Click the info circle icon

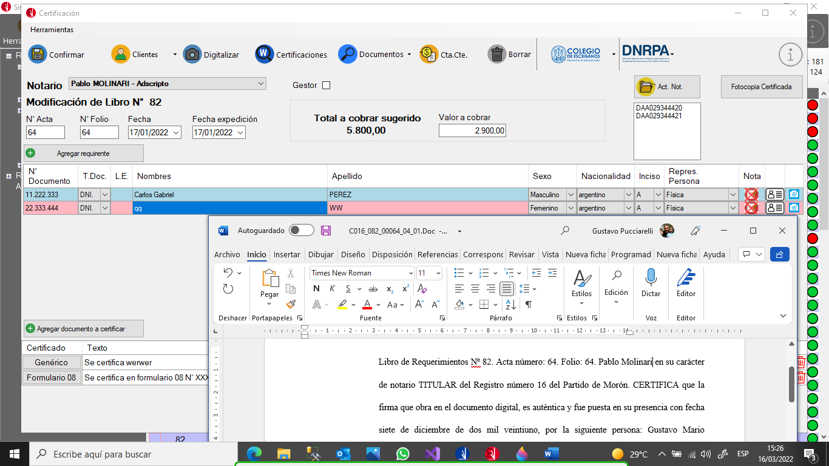pos(790,55)
